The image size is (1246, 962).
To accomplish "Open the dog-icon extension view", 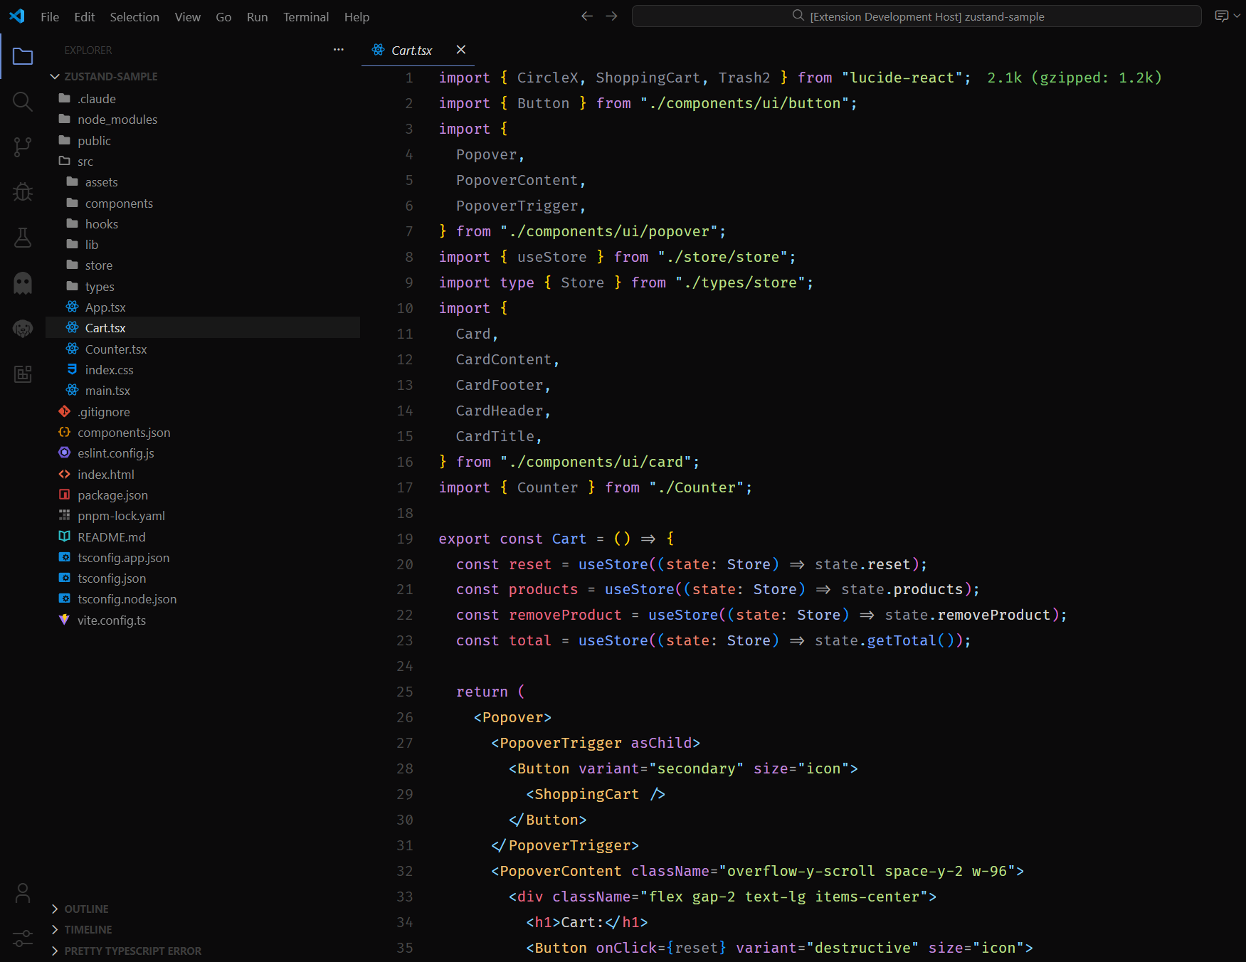I will pos(22,328).
